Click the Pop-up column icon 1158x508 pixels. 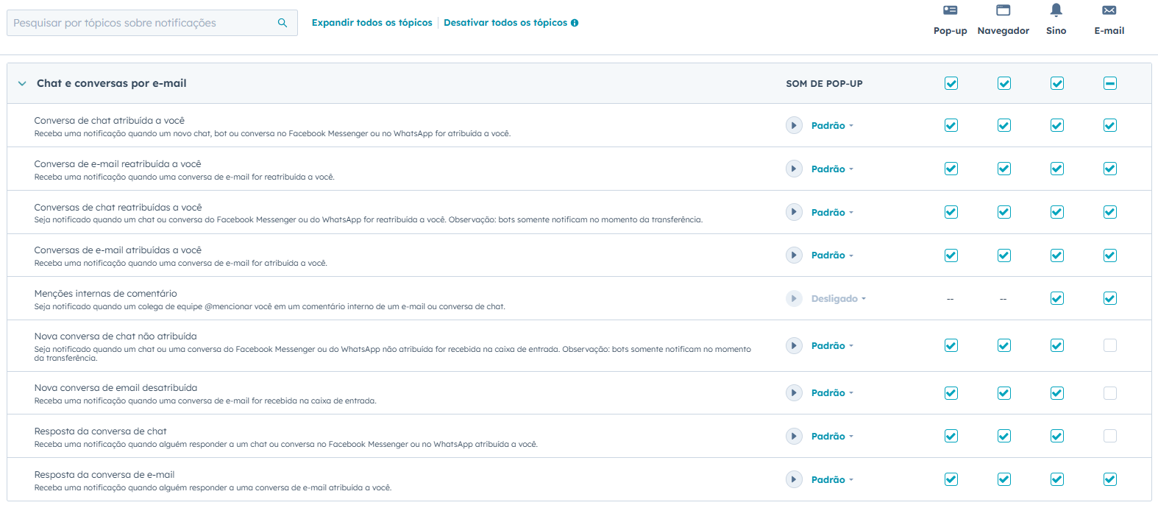click(950, 10)
